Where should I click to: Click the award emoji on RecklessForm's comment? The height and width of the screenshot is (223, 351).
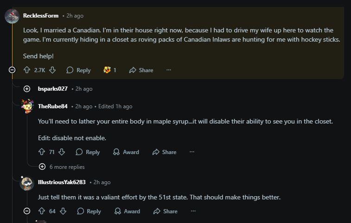(x=107, y=70)
